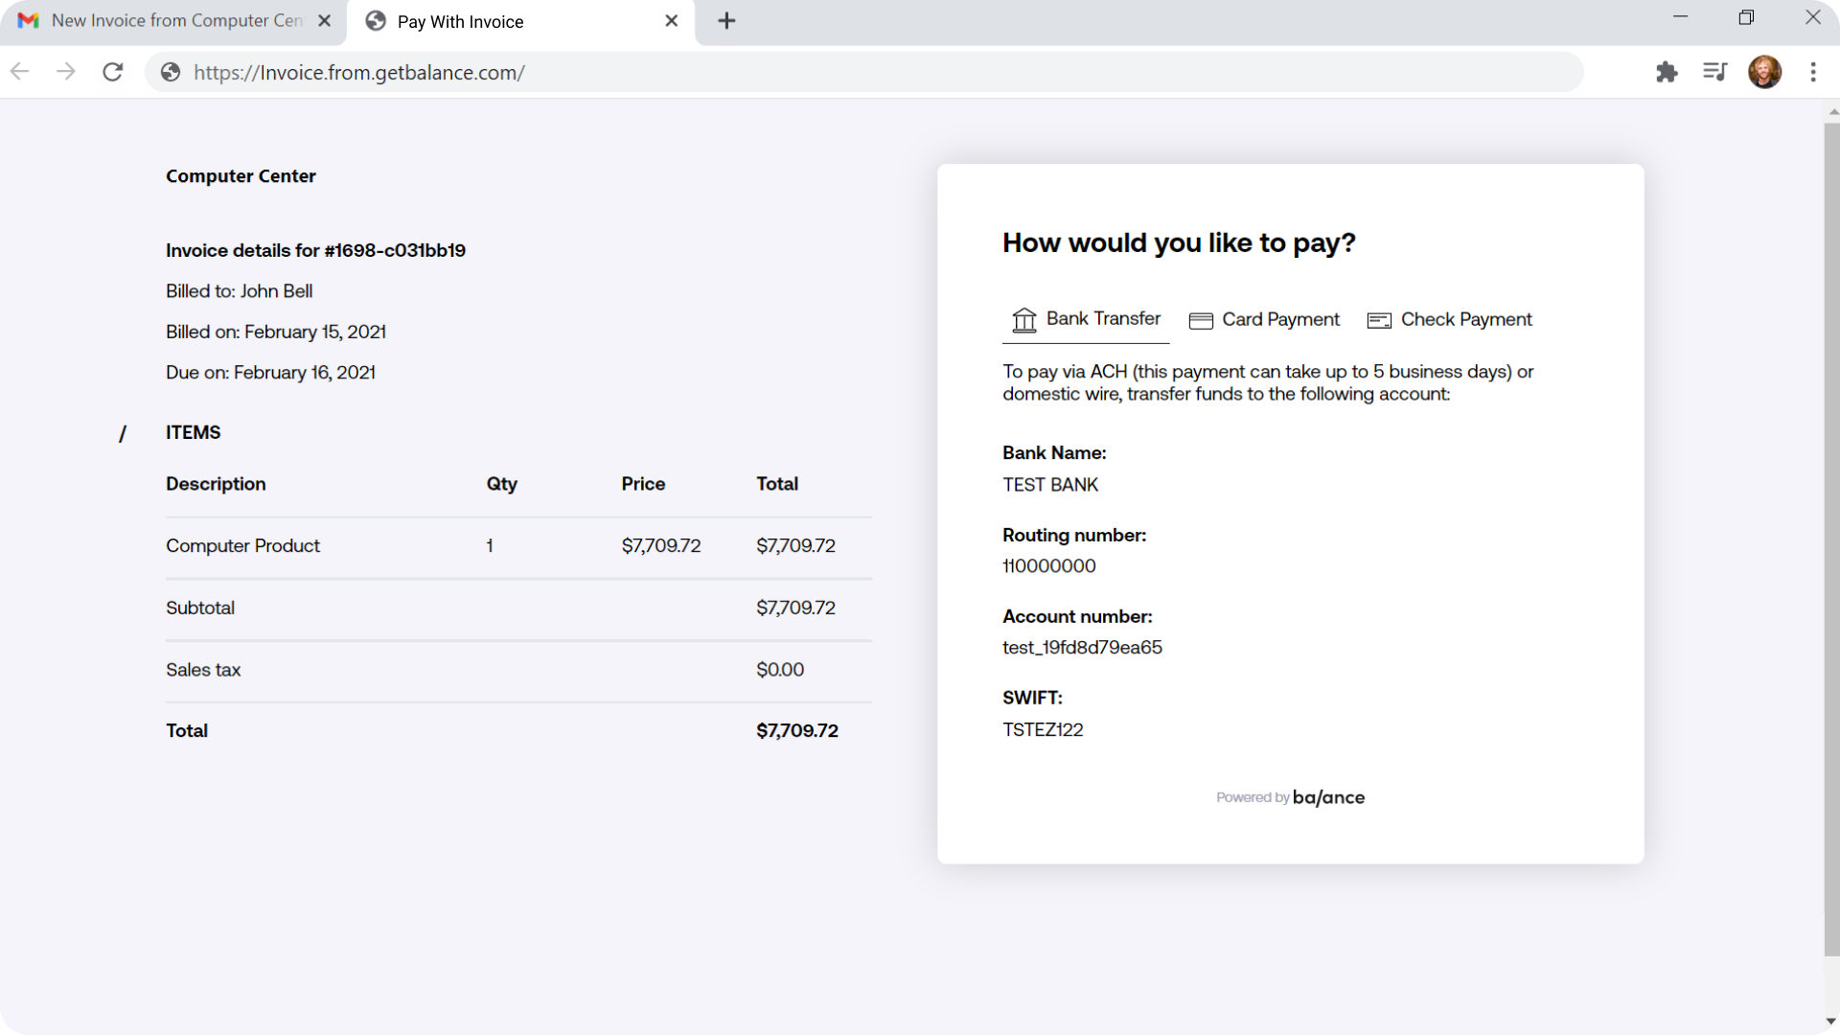Open the user profile avatar menu
The height and width of the screenshot is (1035, 1840).
click(1766, 72)
